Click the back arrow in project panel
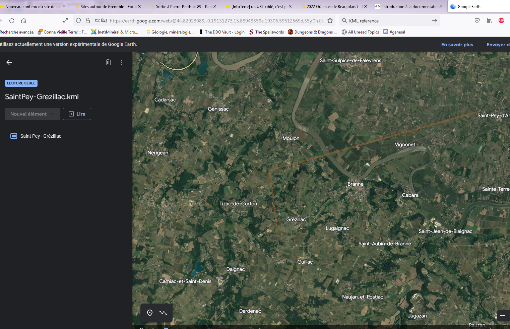 point(9,62)
